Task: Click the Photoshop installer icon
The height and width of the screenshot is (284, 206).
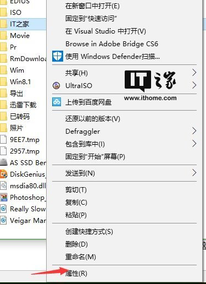Action: 4,197
